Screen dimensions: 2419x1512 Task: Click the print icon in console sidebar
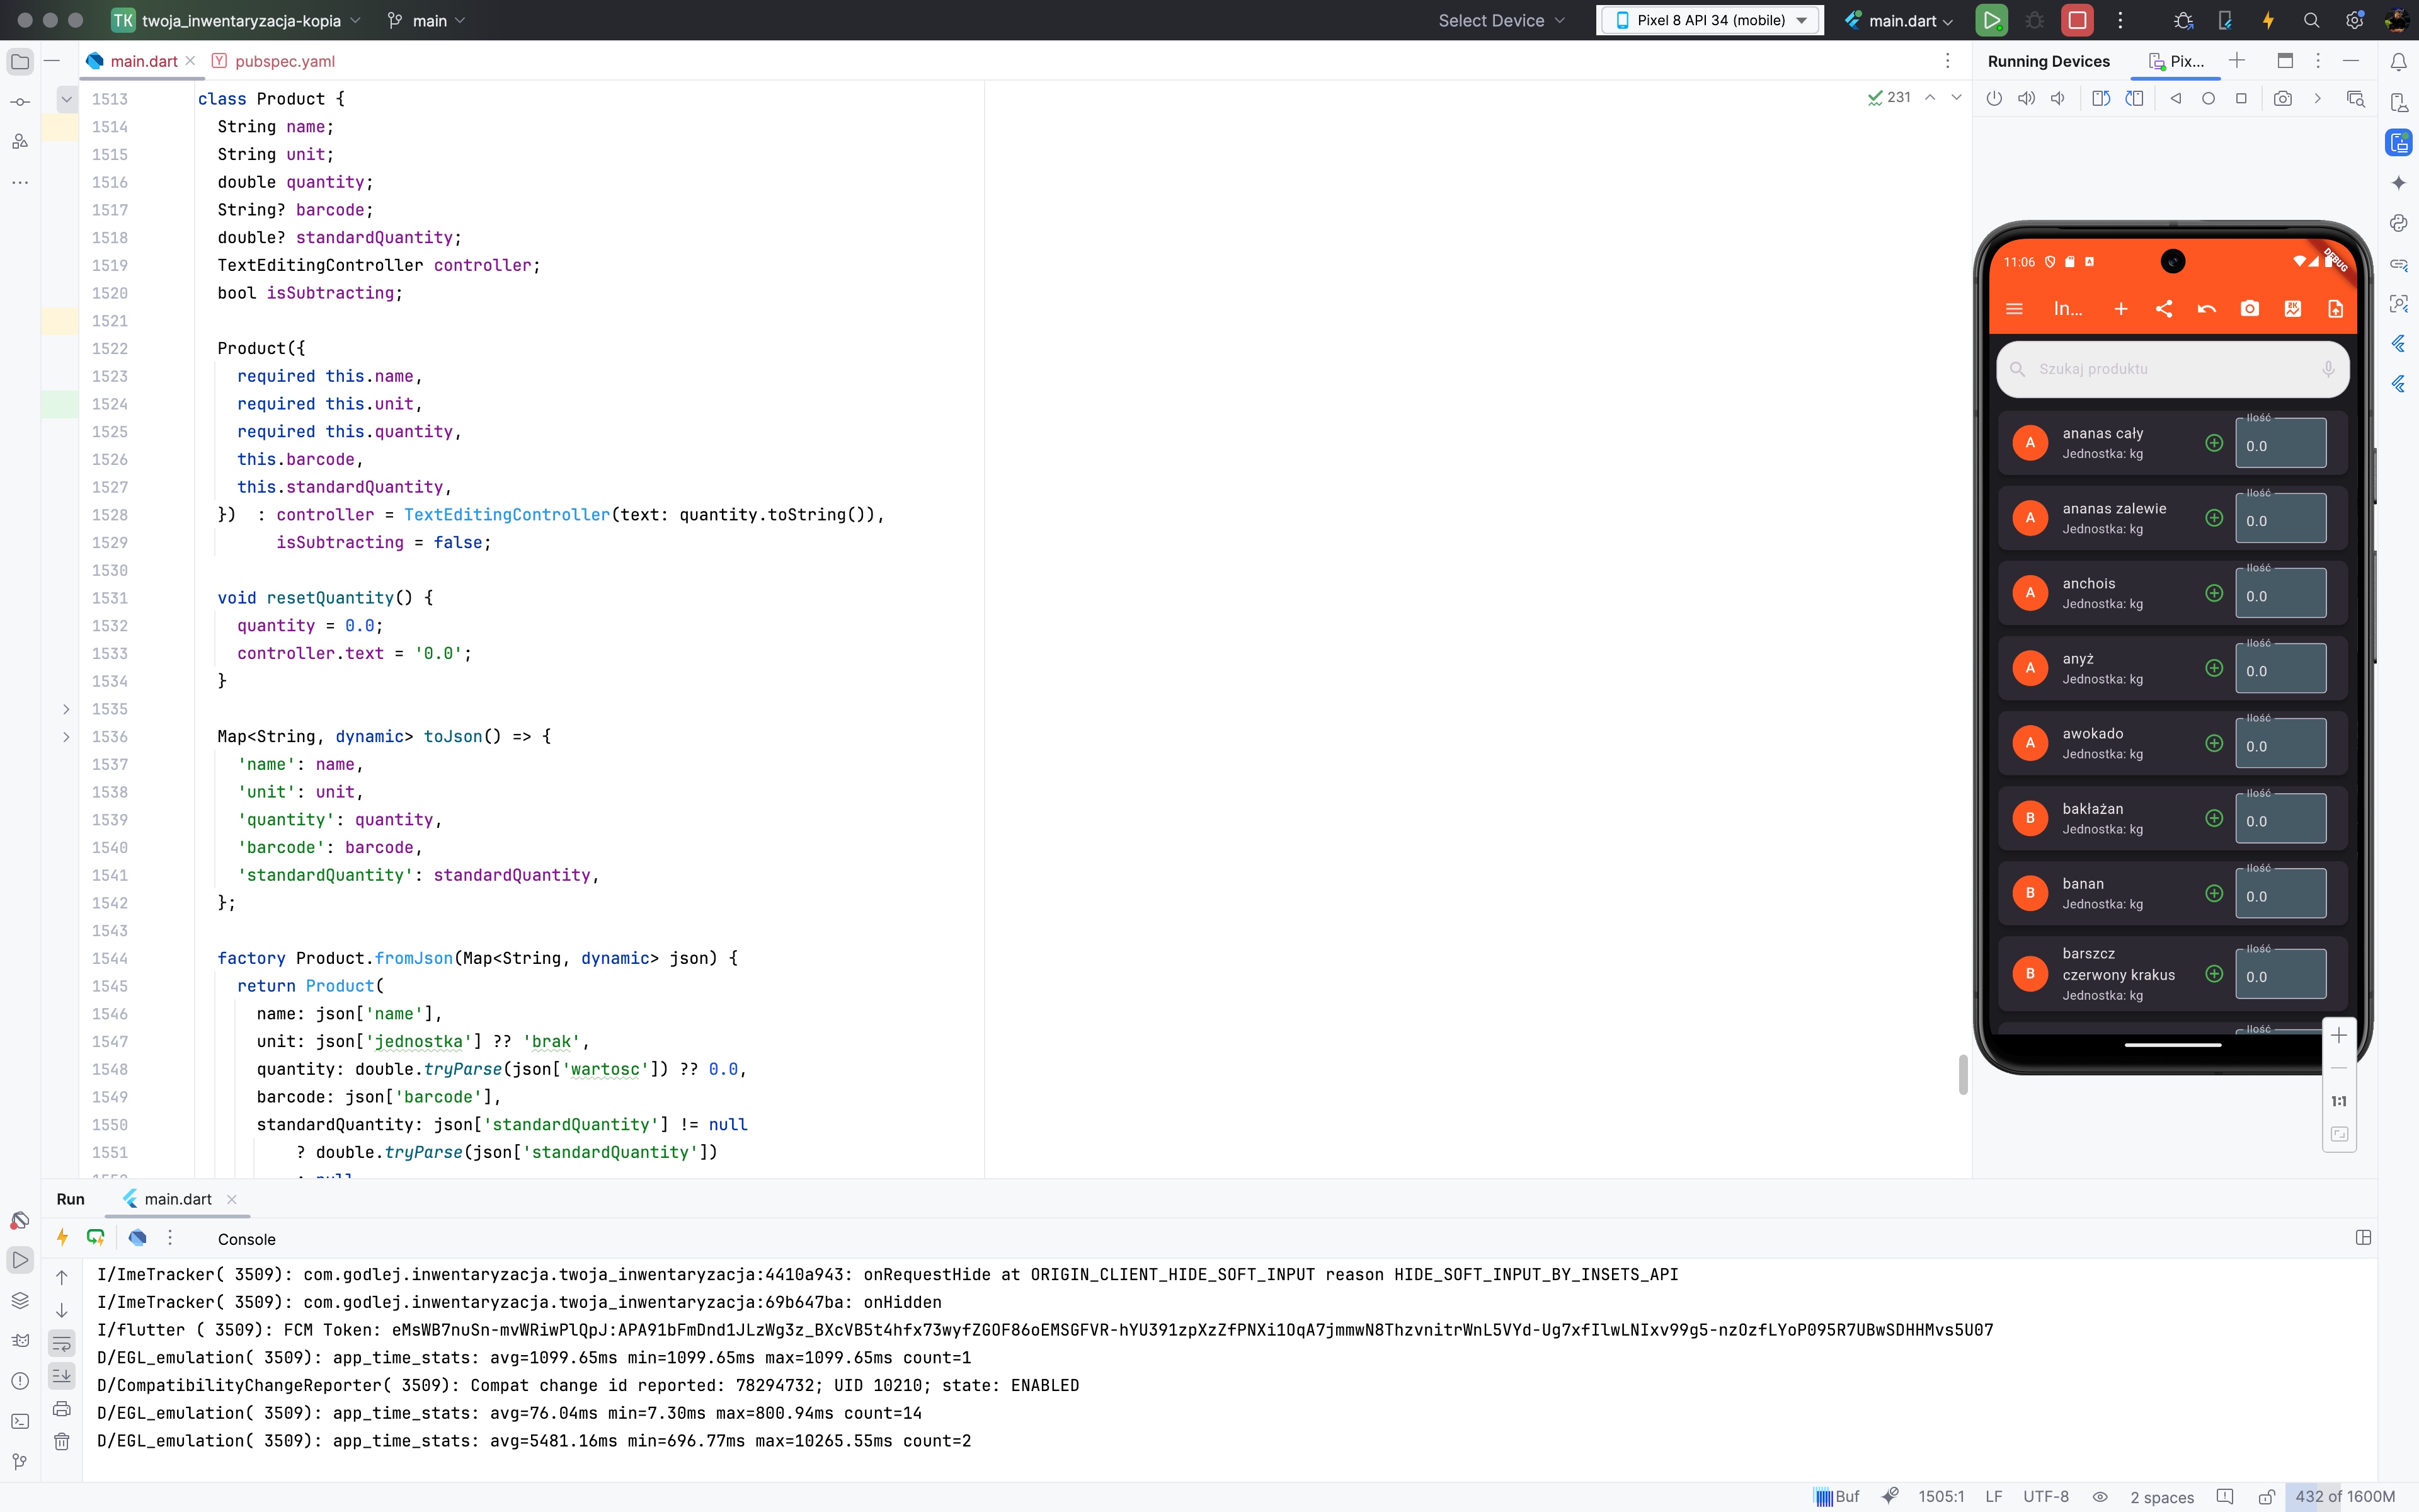coord(62,1408)
